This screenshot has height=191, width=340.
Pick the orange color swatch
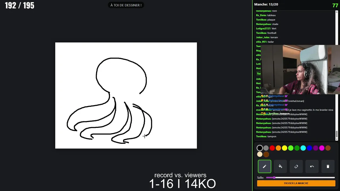tap(278, 148)
